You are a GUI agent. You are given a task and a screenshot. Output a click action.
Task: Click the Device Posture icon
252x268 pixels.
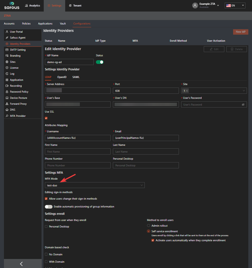coord(7,98)
